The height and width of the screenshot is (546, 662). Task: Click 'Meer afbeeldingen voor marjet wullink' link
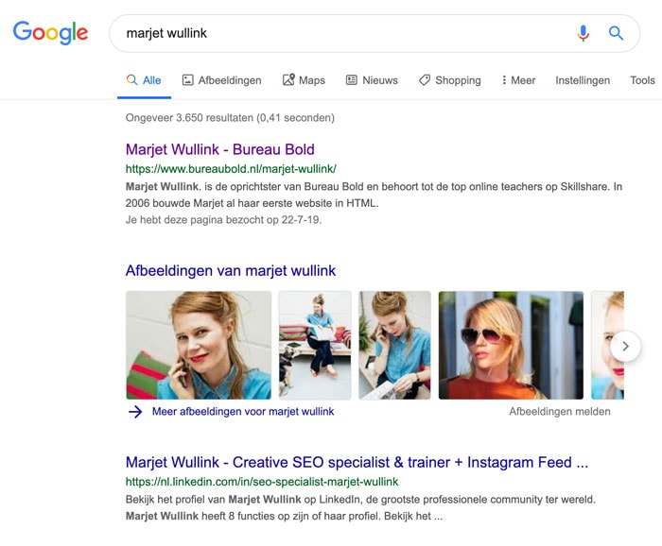(x=243, y=412)
